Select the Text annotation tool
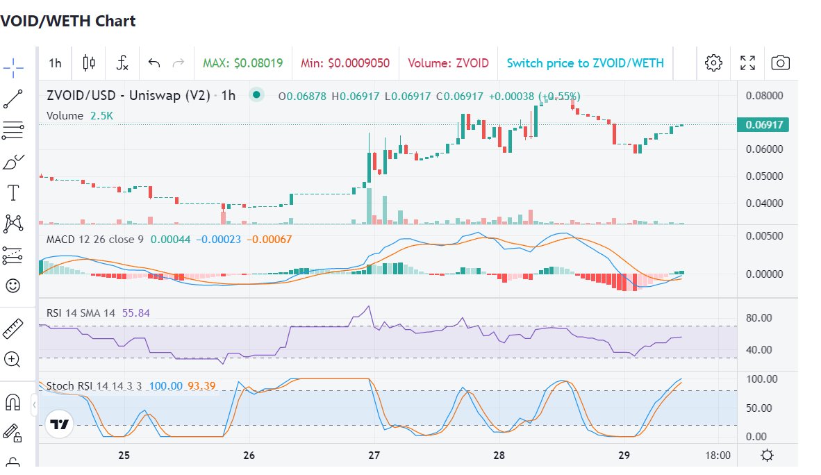The image size is (821, 475). point(13,193)
